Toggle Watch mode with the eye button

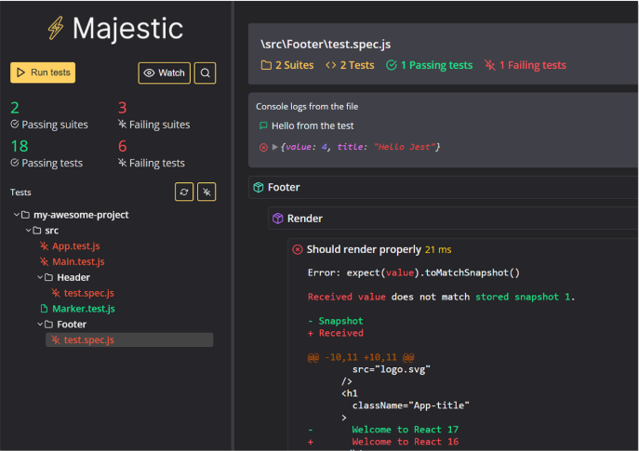(164, 73)
